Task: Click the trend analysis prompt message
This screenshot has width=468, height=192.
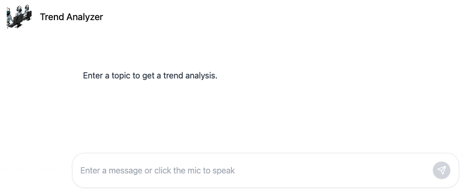Action: [x=150, y=75]
